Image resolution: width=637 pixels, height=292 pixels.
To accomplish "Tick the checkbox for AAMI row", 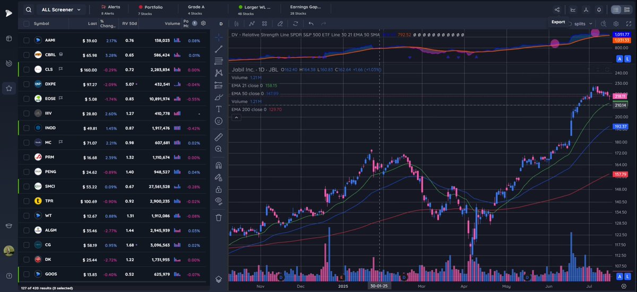I will (26, 40).
